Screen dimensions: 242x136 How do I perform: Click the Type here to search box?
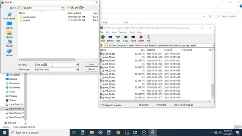[x=39, y=133]
